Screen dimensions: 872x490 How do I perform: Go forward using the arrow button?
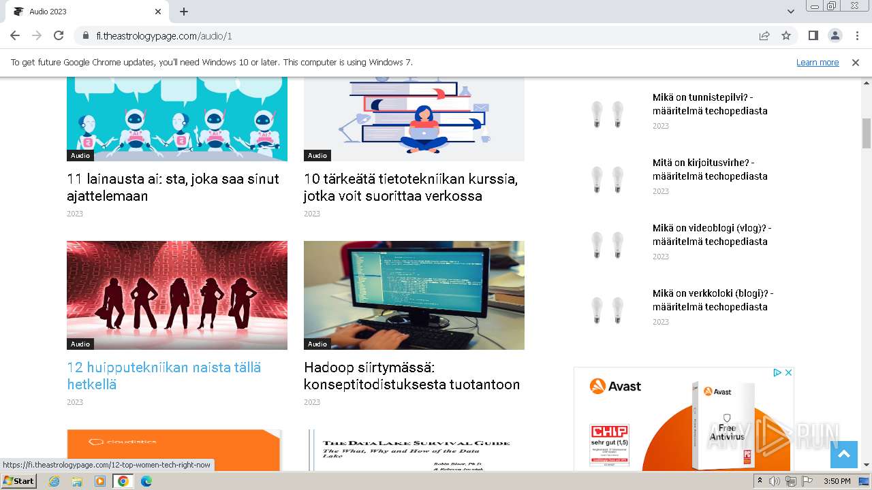[37, 35]
